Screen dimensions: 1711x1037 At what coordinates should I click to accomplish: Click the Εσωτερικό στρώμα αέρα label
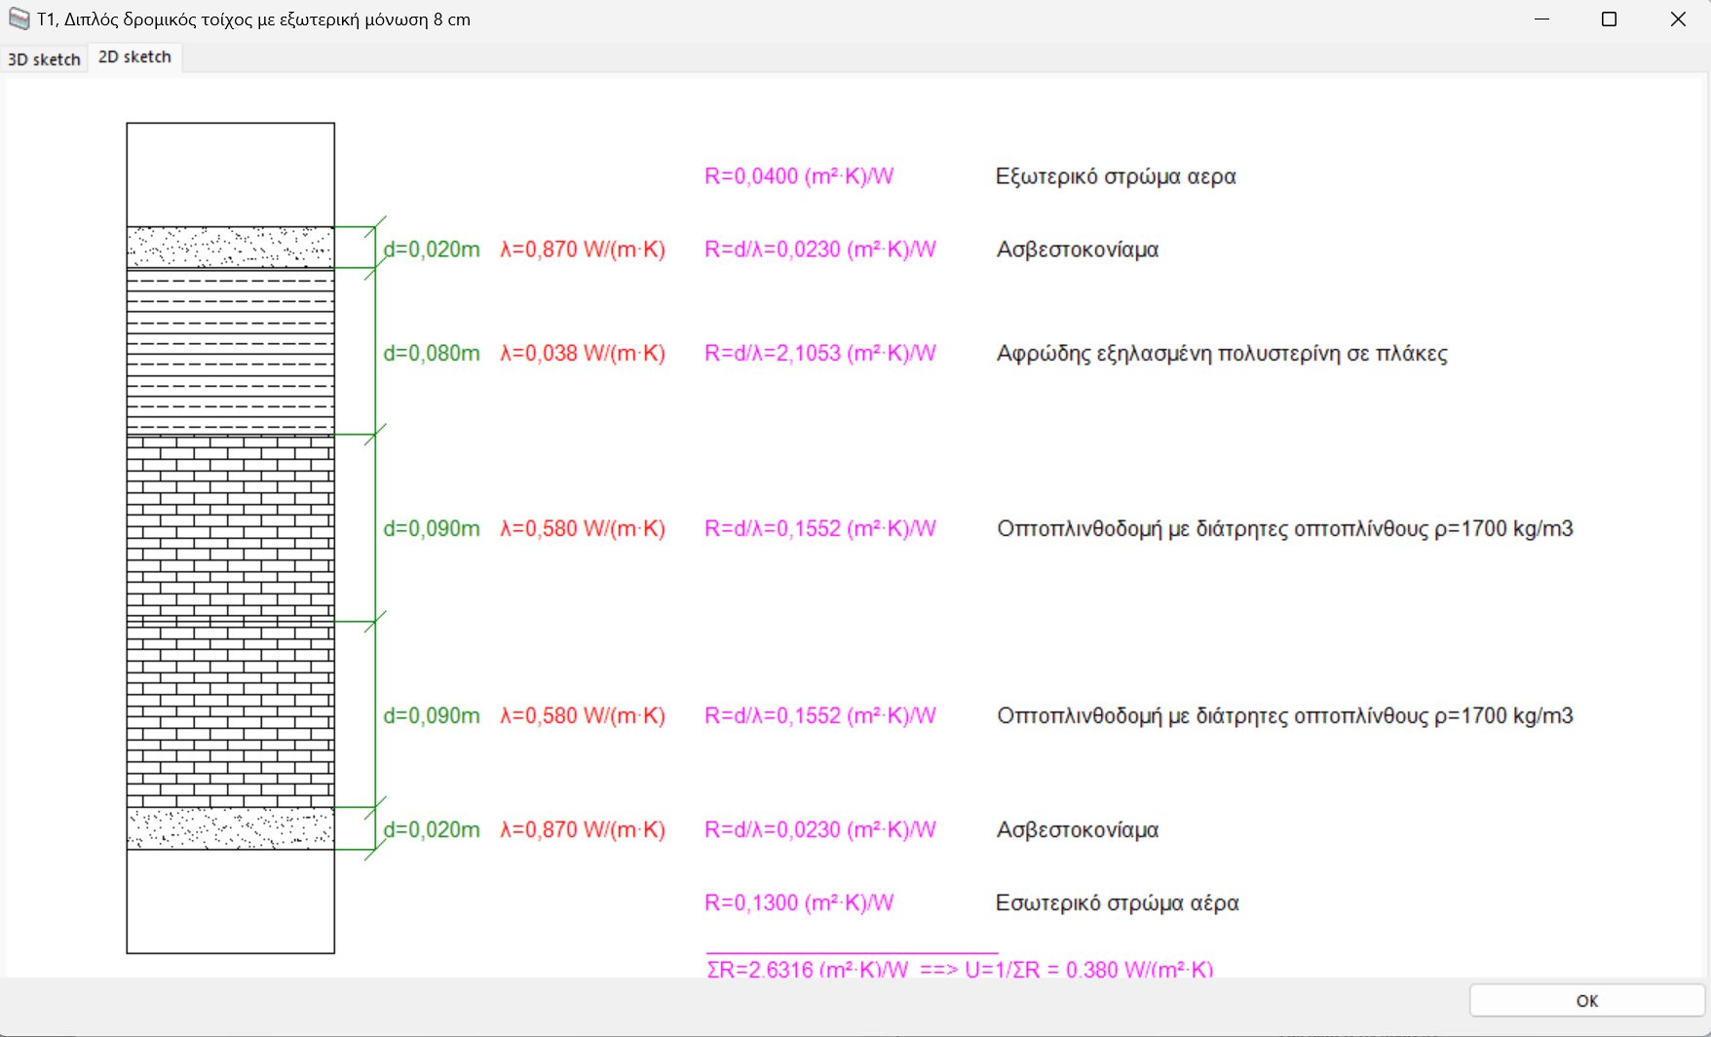coord(1117,902)
